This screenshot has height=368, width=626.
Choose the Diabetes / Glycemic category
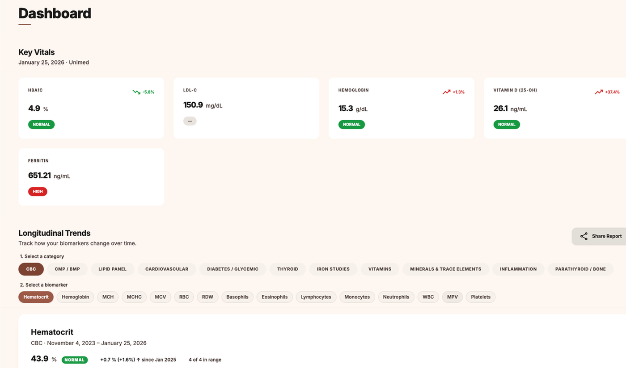coord(233,269)
